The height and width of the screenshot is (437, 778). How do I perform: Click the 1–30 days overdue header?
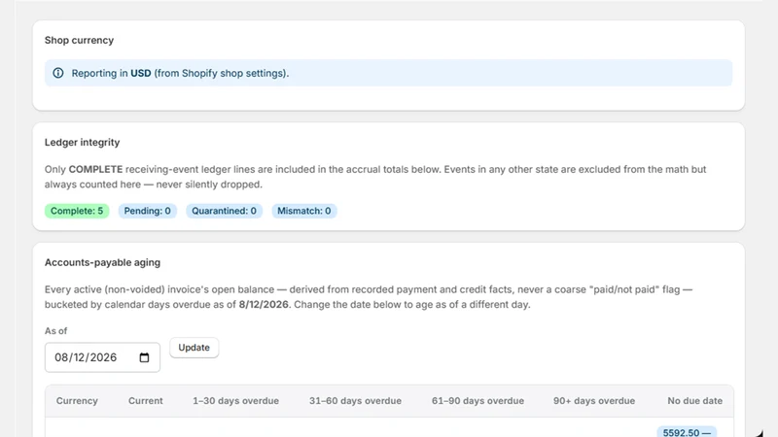[235, 400]
